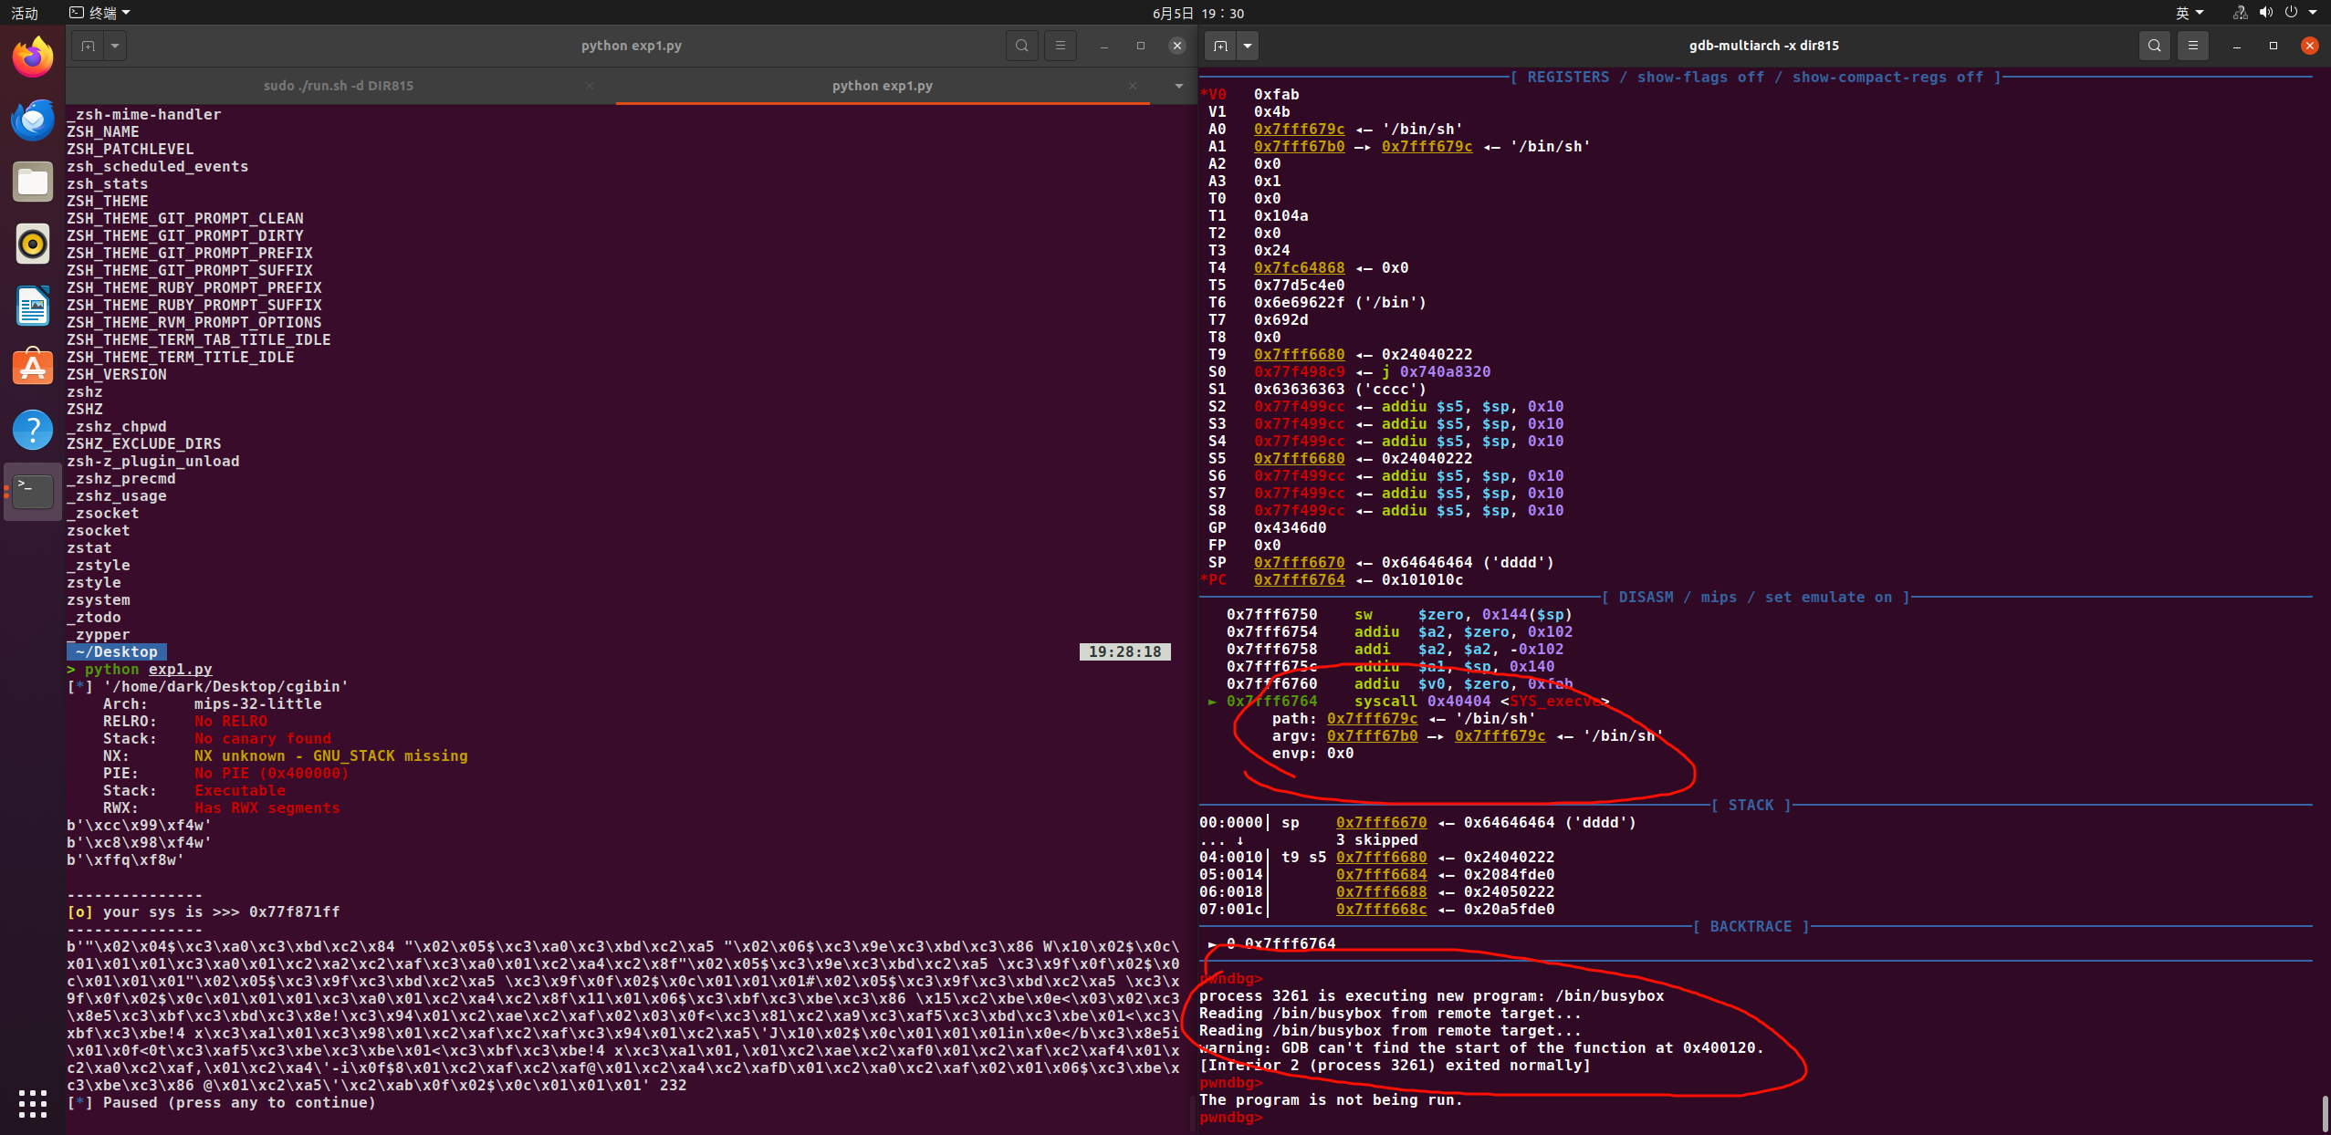Click the exp1.py filename in command line
The height and width of the screenshot is (1135, 2331).
[x=180, y=669]
